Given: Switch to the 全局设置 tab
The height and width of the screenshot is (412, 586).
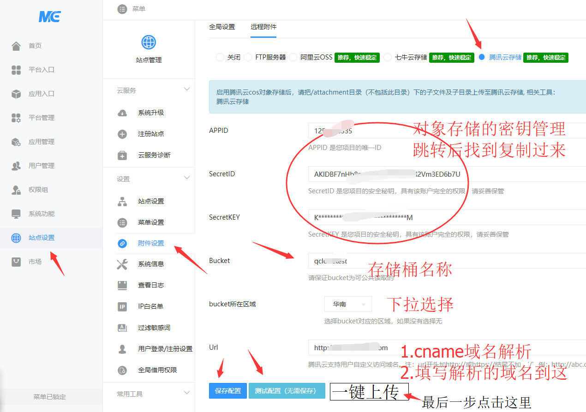Looking at the screenshot, I should (x=222, y=27).
